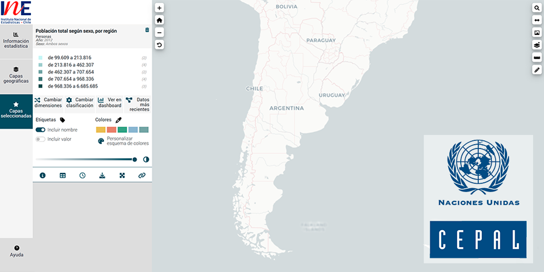
Task: Click Cambiar clasificación button
Action: click(x=80, y=103)
